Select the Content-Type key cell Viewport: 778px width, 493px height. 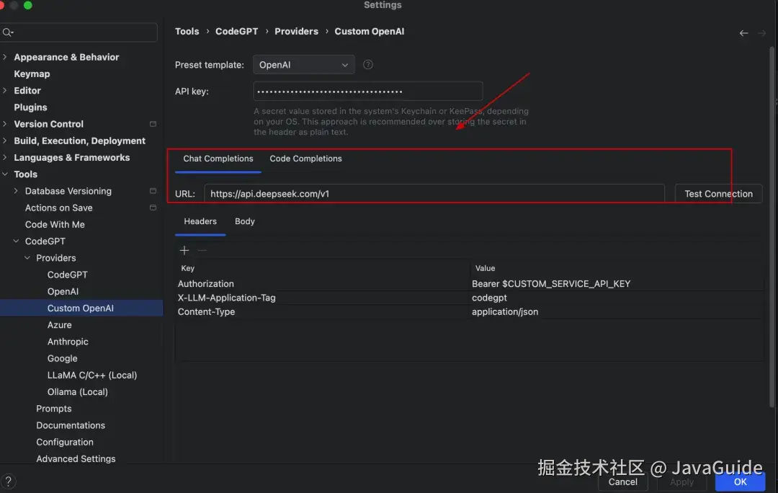(323, 312)
